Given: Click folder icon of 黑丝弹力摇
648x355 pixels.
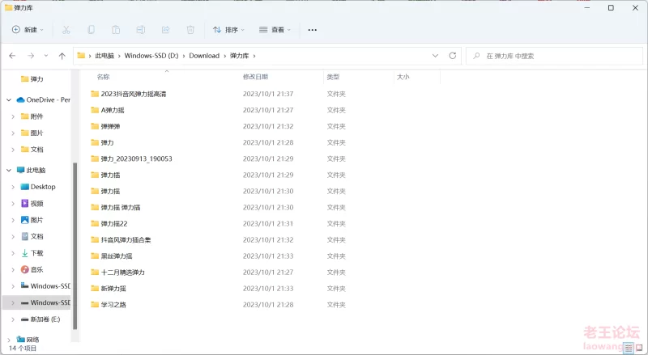Looking at the screenshot, I should (x=95, y=256).
